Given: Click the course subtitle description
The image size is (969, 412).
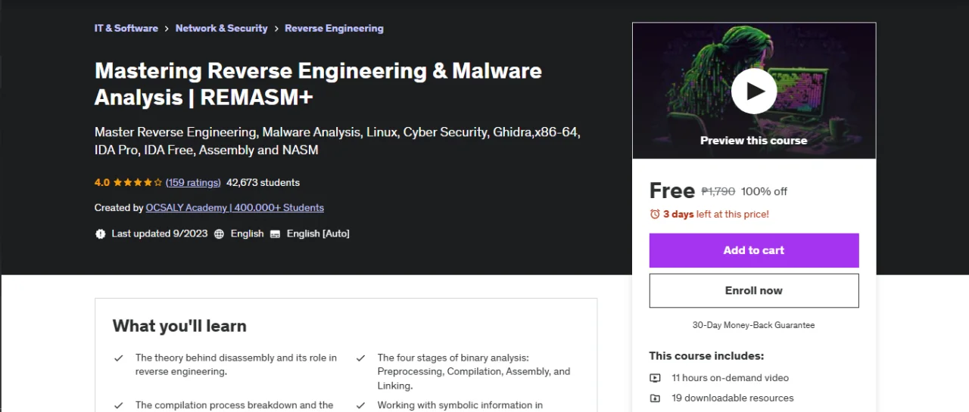Looking at the screenshot, I should [x=338, y=141].
